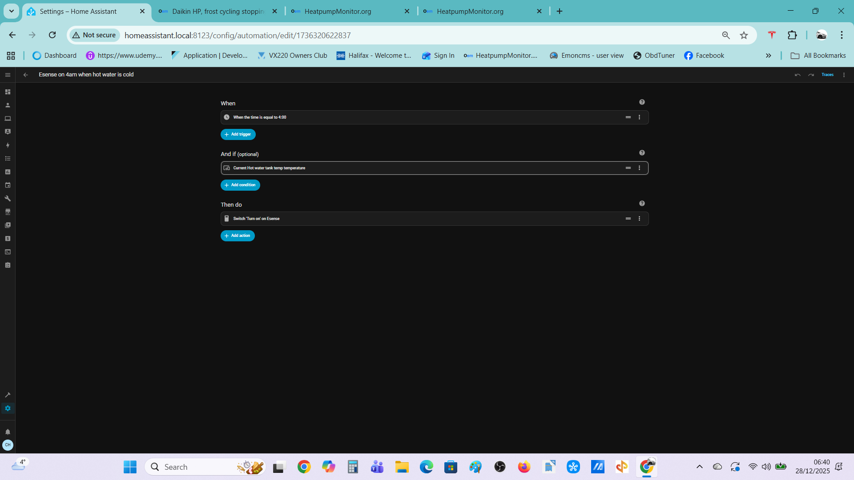Open the Media play sidebar icon
Image resolution: width=854 pixels, height=480 pixels.
(8, 225)
